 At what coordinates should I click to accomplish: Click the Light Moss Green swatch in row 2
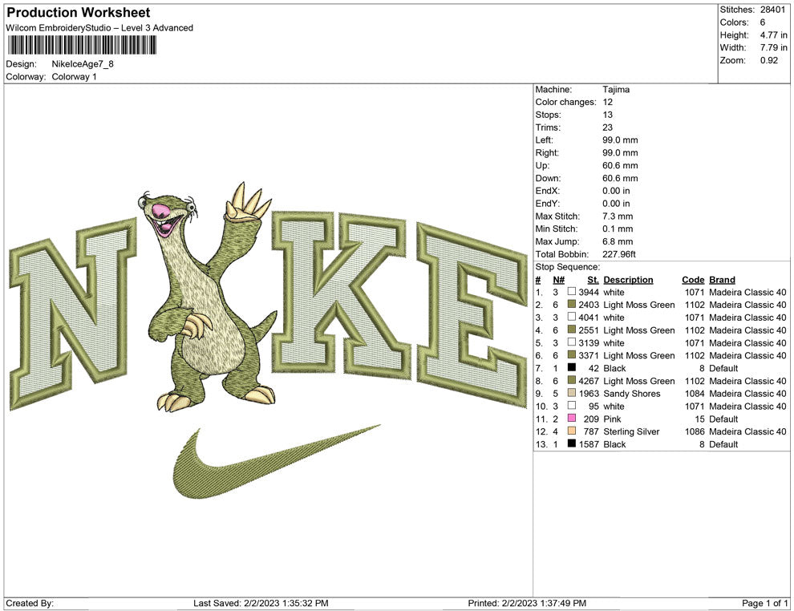[572, 304]
